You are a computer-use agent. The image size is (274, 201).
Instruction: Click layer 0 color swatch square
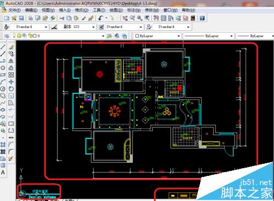(35, 36)
